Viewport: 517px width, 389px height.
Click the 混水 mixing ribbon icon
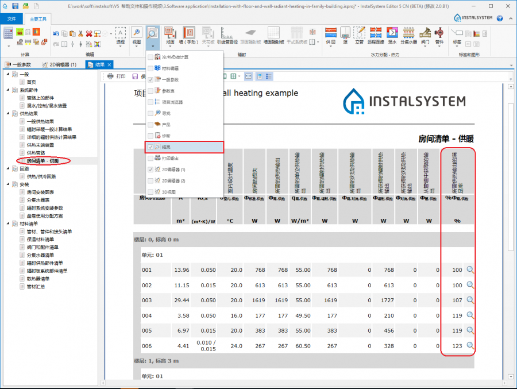(x=392, y=33)
